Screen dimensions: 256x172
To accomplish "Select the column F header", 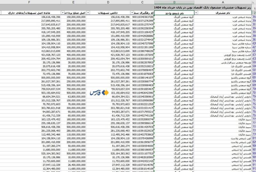I will 29,2.
